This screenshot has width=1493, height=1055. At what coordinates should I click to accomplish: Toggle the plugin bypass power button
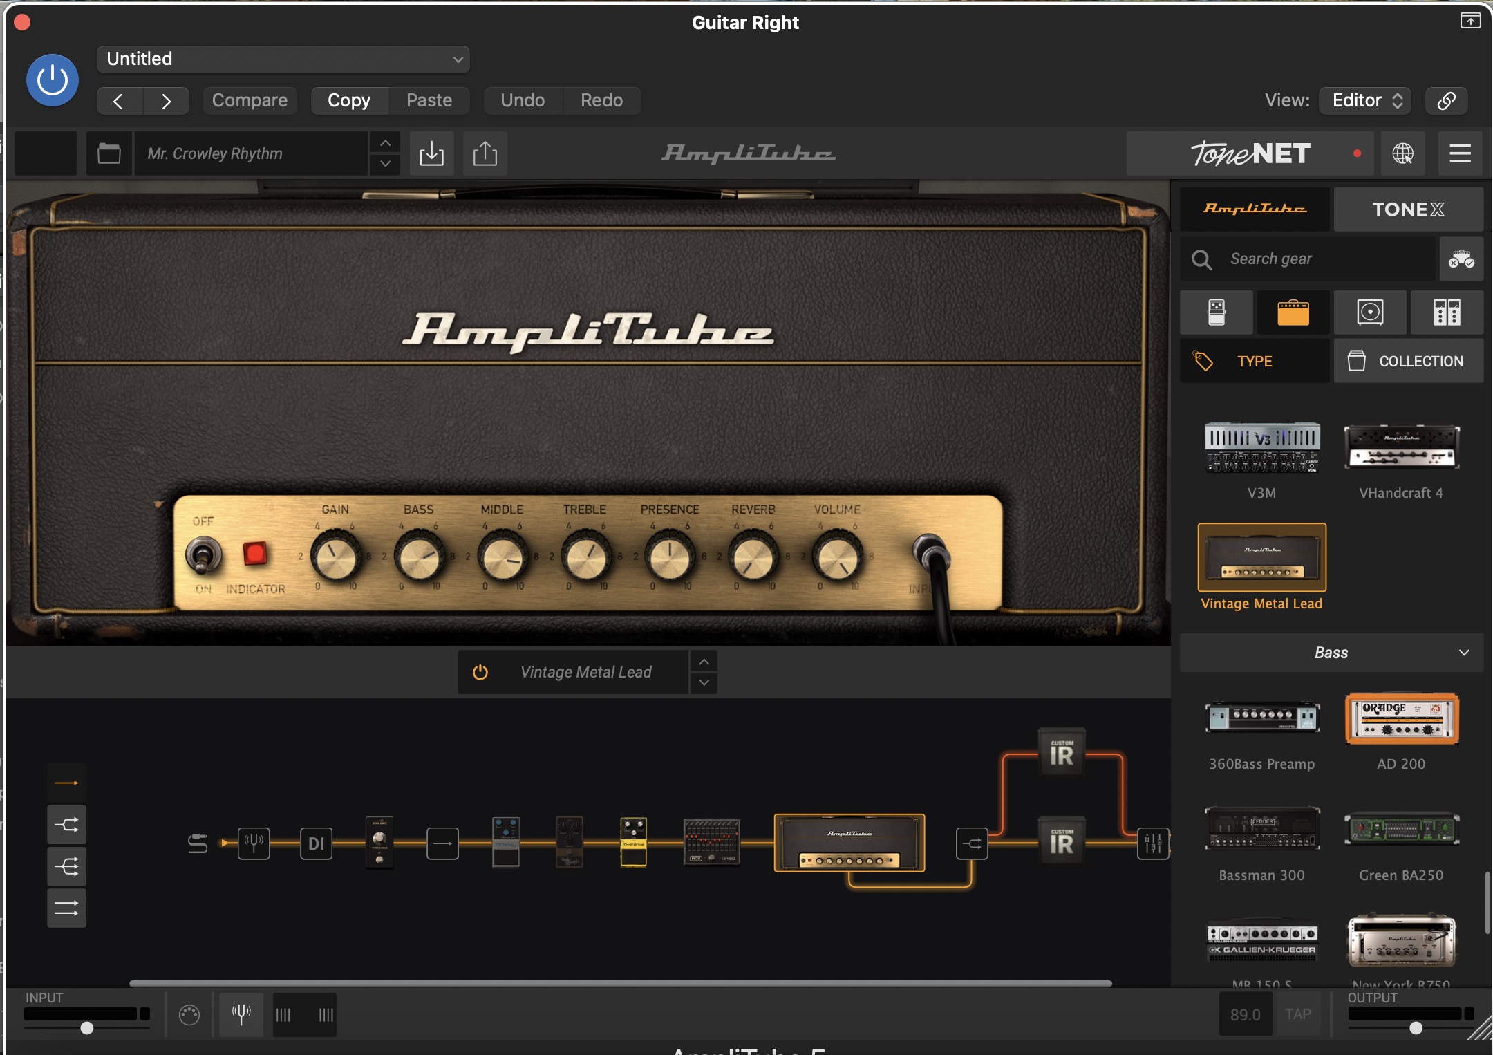53,80
